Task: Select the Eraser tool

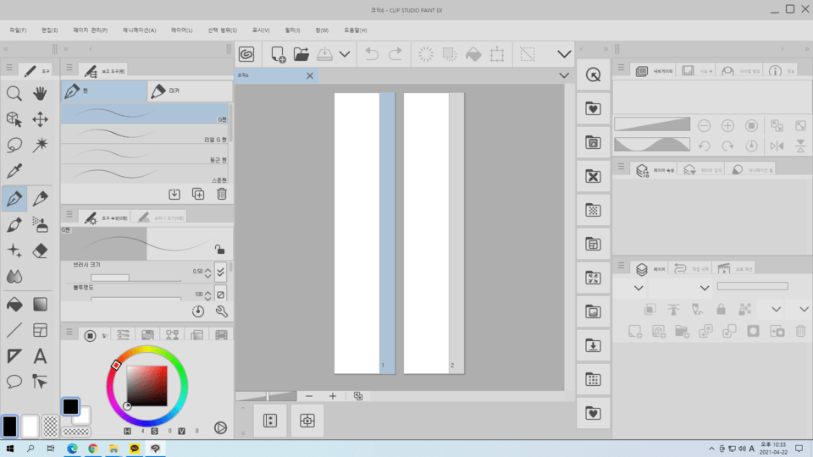Action: click(x=40, y=251)
